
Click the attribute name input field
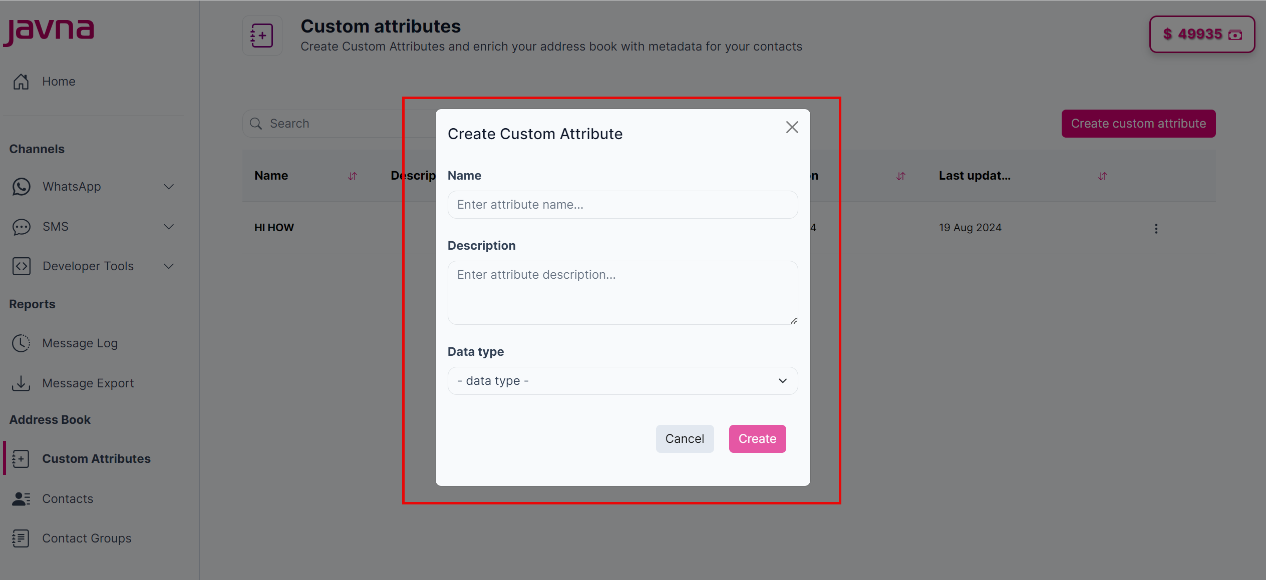(622, 204)
